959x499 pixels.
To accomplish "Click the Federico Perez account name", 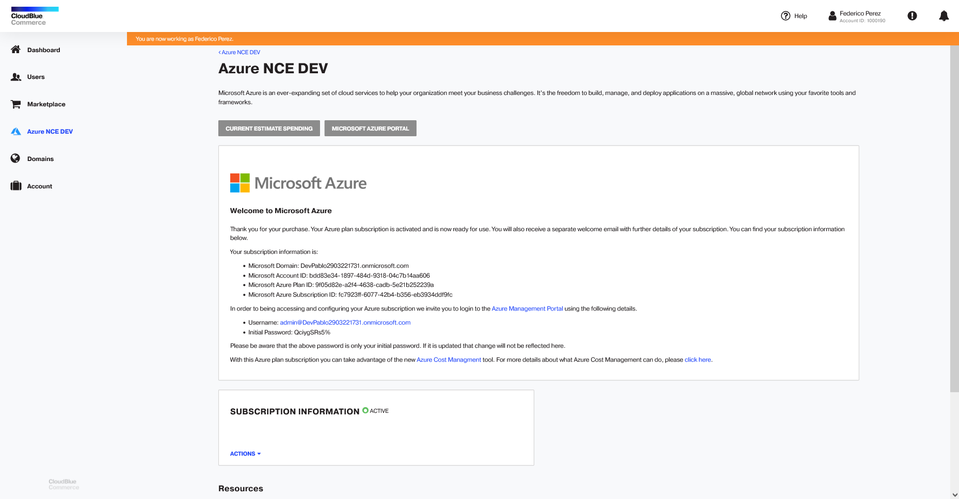I will (x=860, y=13).
